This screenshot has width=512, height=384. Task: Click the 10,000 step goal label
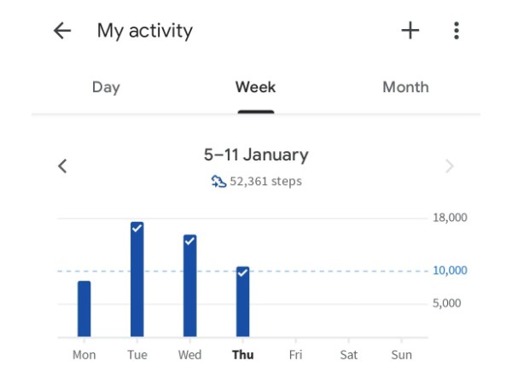[x=451, y=271]
